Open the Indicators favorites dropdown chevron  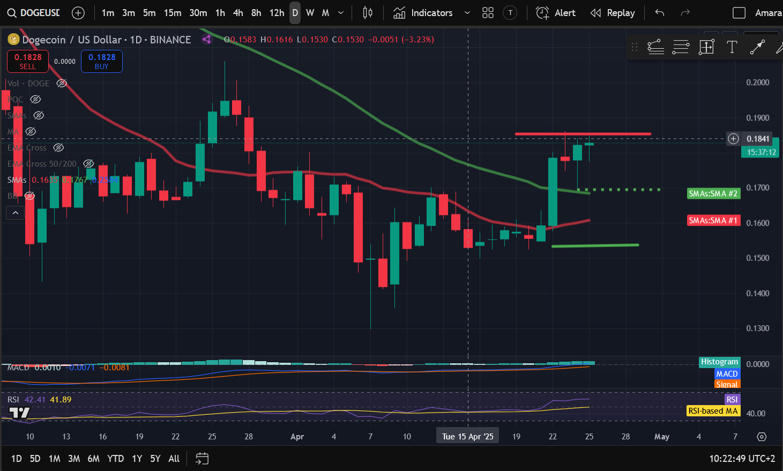(467, 13)
